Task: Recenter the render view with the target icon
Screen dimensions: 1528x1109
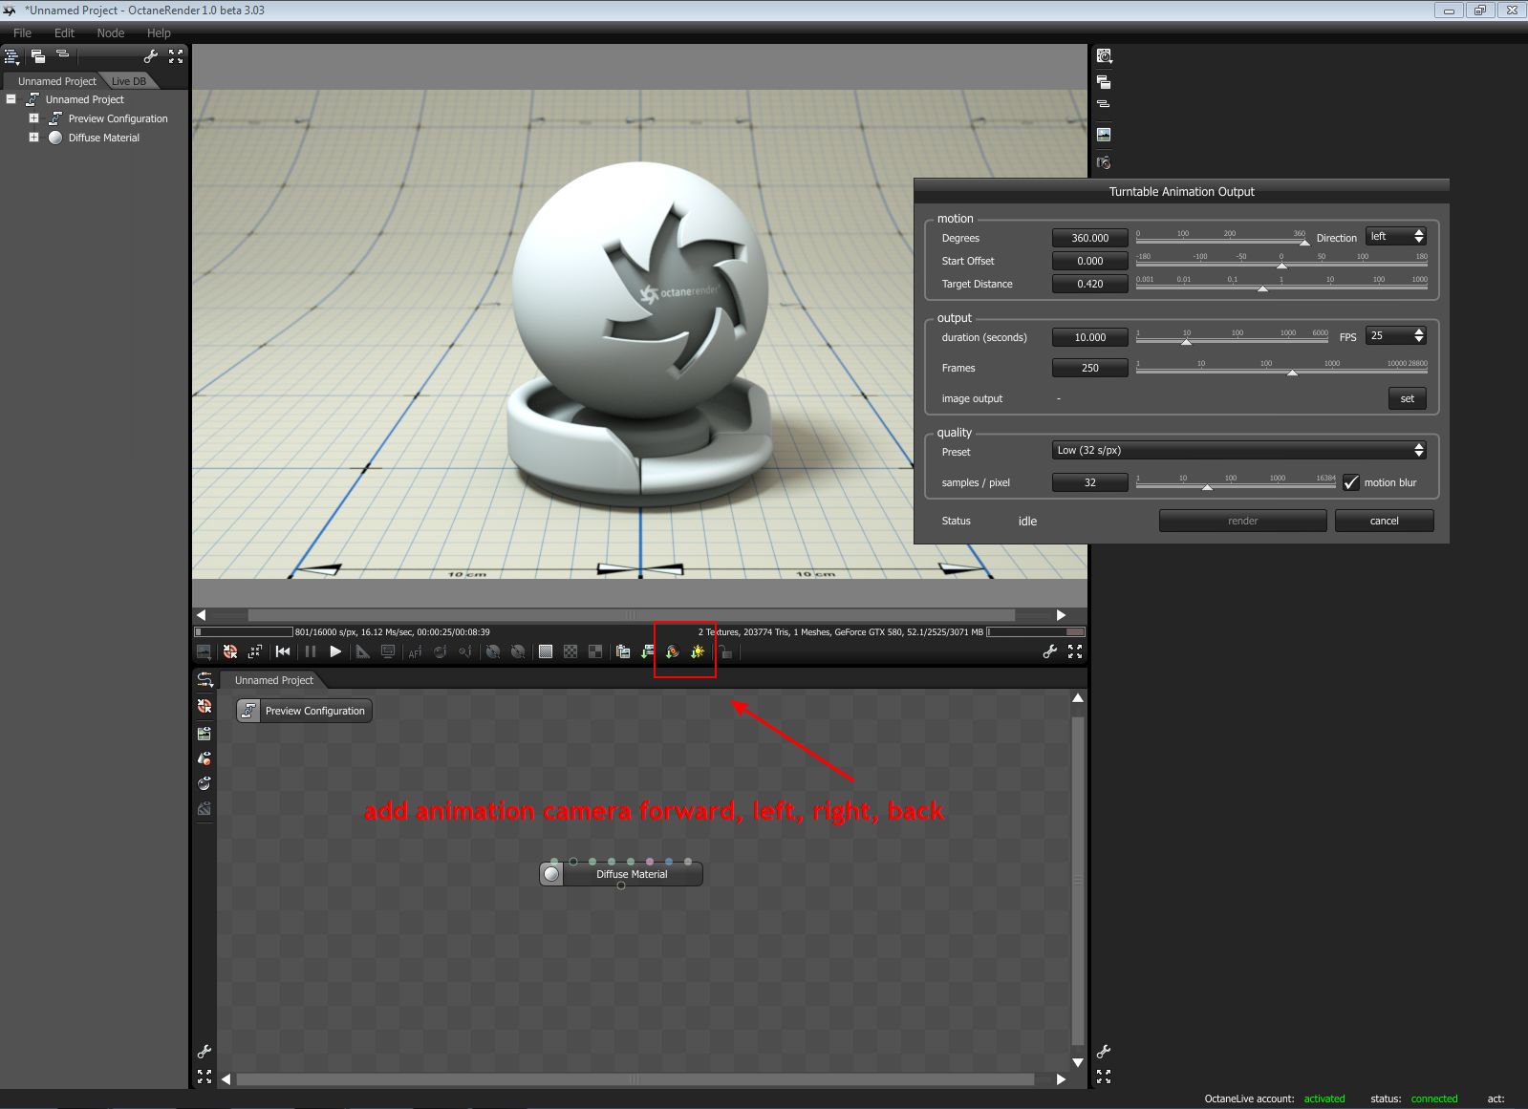Action: point(230,651)
